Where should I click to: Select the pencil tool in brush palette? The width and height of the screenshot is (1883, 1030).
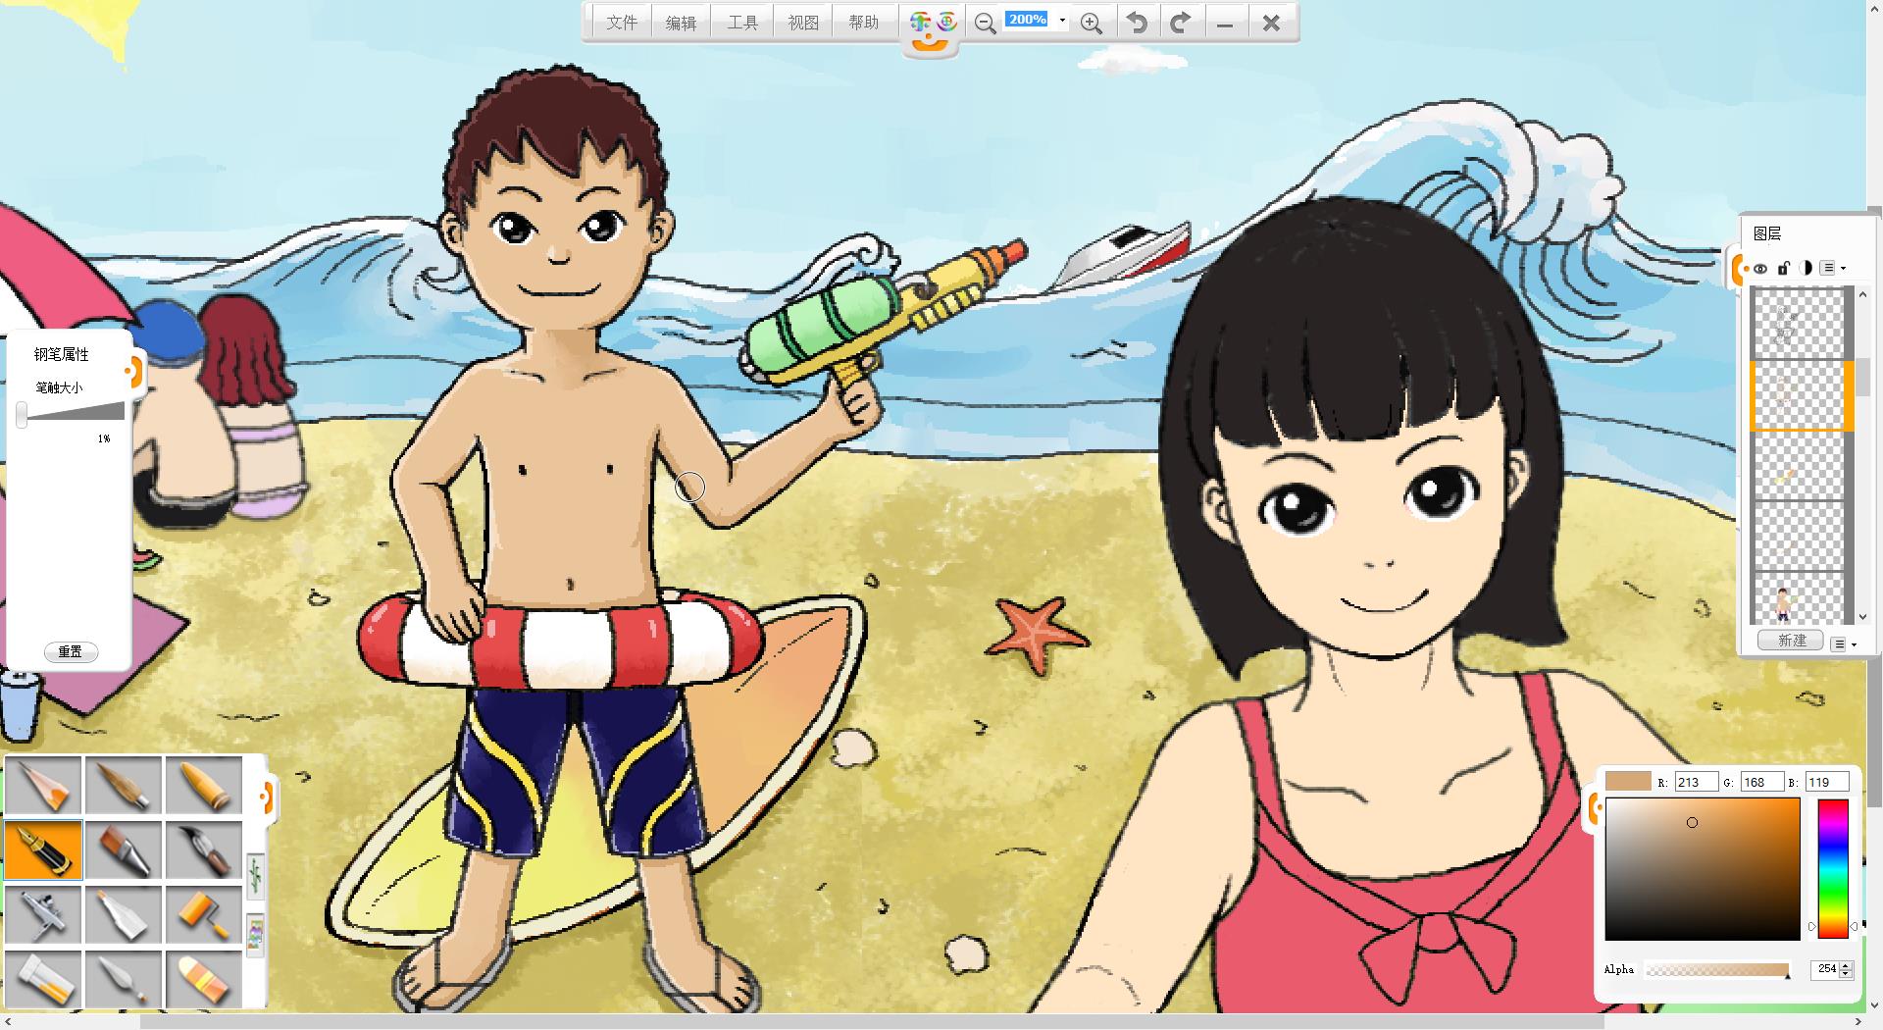(x=43, y=785)
